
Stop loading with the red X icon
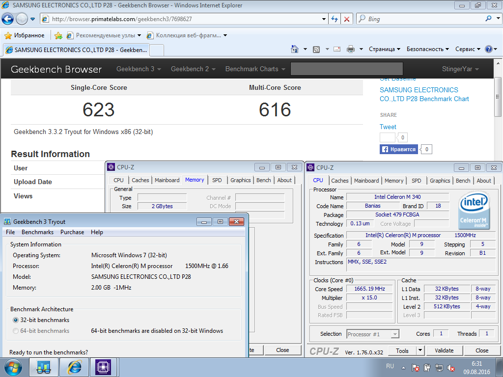pos(347,19)
